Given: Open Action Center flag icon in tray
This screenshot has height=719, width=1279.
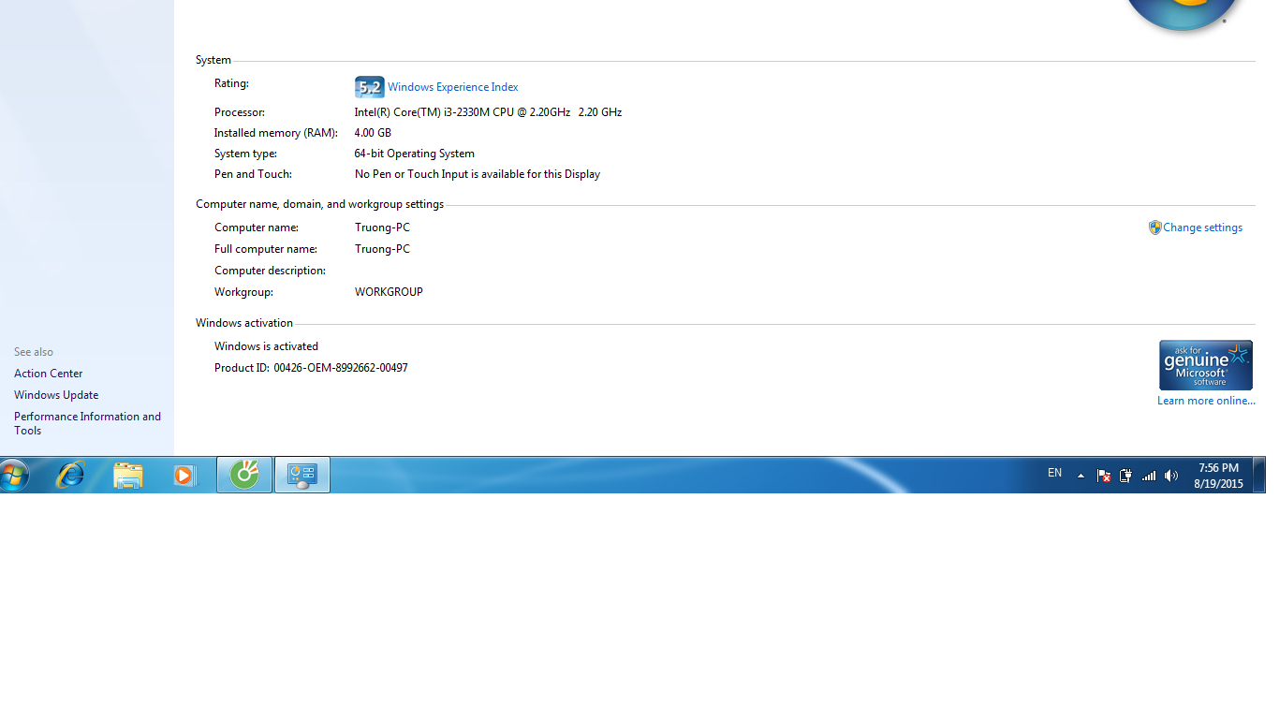Looking at the screenshot, I should [x=1103, y=476].
